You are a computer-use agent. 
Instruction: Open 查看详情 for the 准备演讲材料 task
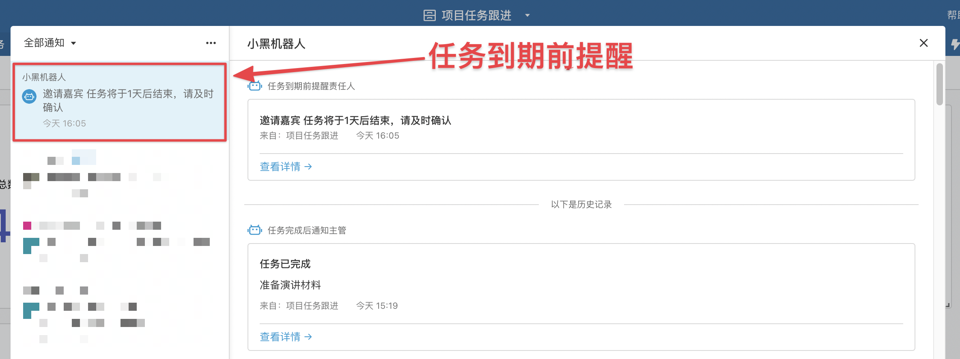coord(286,337)
